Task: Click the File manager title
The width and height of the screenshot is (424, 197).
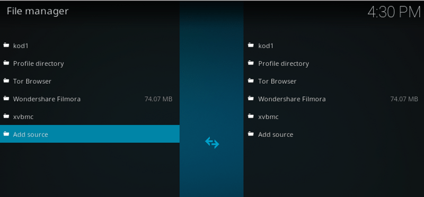Action: [x=38, y=11]
